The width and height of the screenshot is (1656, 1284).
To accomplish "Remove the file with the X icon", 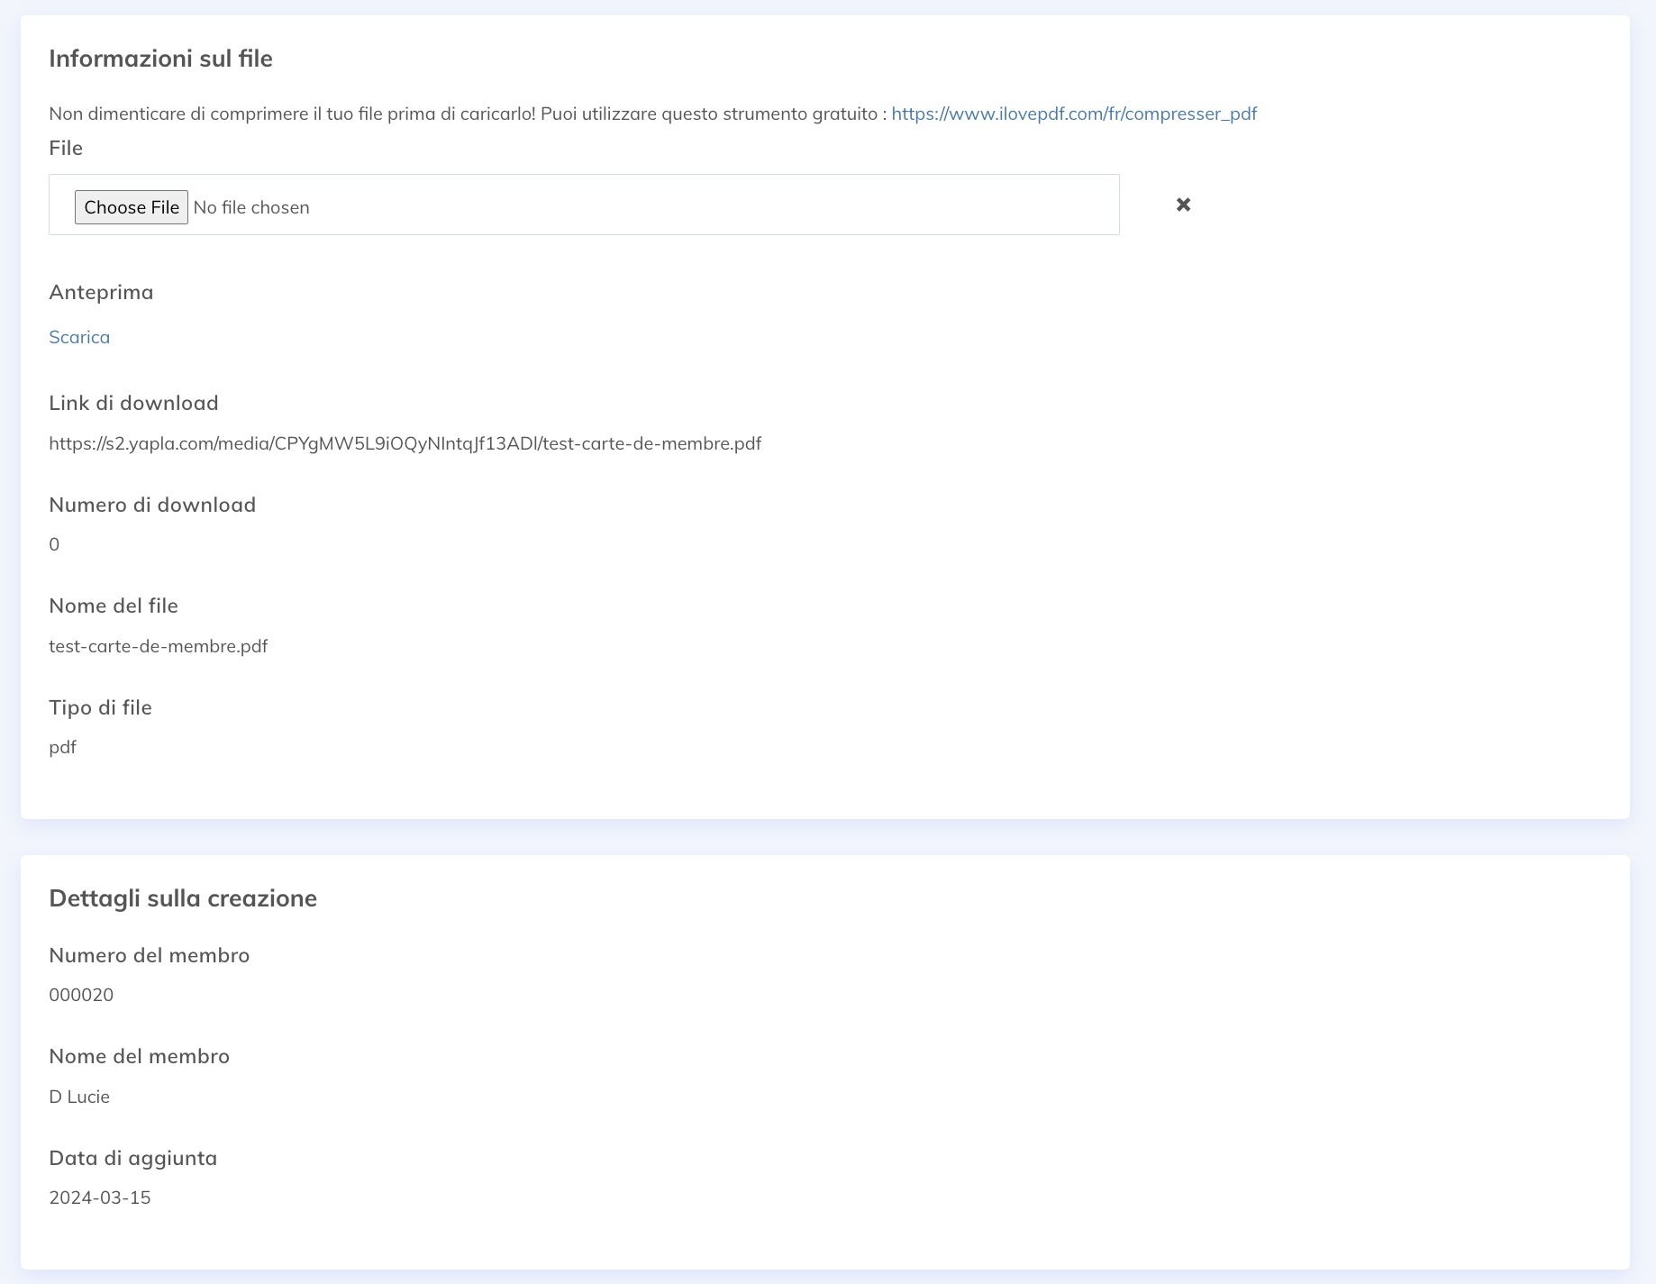I will 1183,205.
